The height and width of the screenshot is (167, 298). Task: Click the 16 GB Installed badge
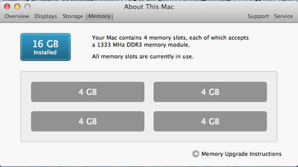click(46, 47)
